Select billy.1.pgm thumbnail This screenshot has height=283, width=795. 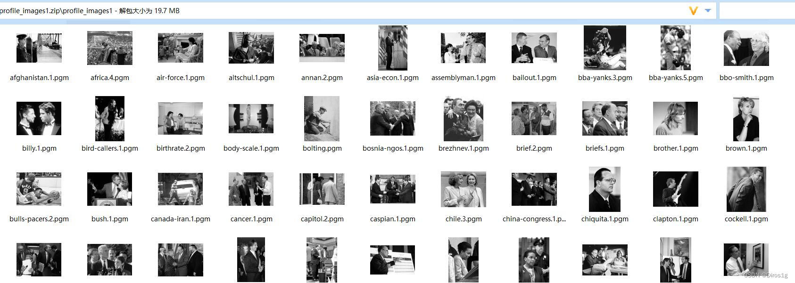click(x=39, y=119)
